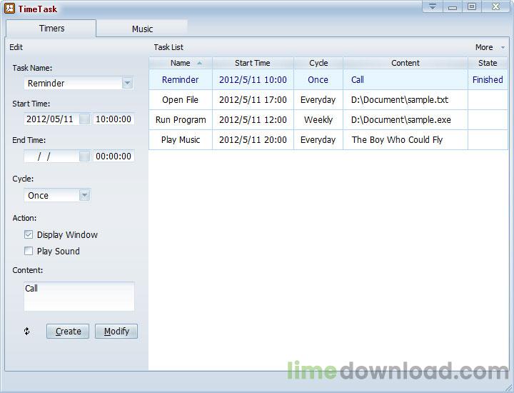This screenshot has width=514, height=393.
Task: Select the Run Program task name
Action: coord(181,120)
